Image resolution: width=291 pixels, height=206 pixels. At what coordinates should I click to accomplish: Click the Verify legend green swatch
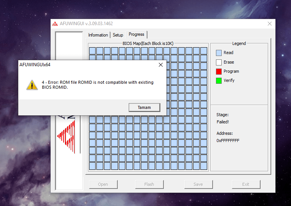click(219, 81)
